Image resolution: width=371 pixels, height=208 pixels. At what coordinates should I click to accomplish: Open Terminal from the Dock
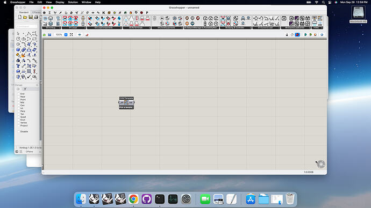point(160,199)
